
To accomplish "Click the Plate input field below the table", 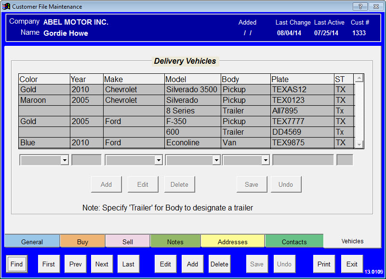I will click(303, 160).
